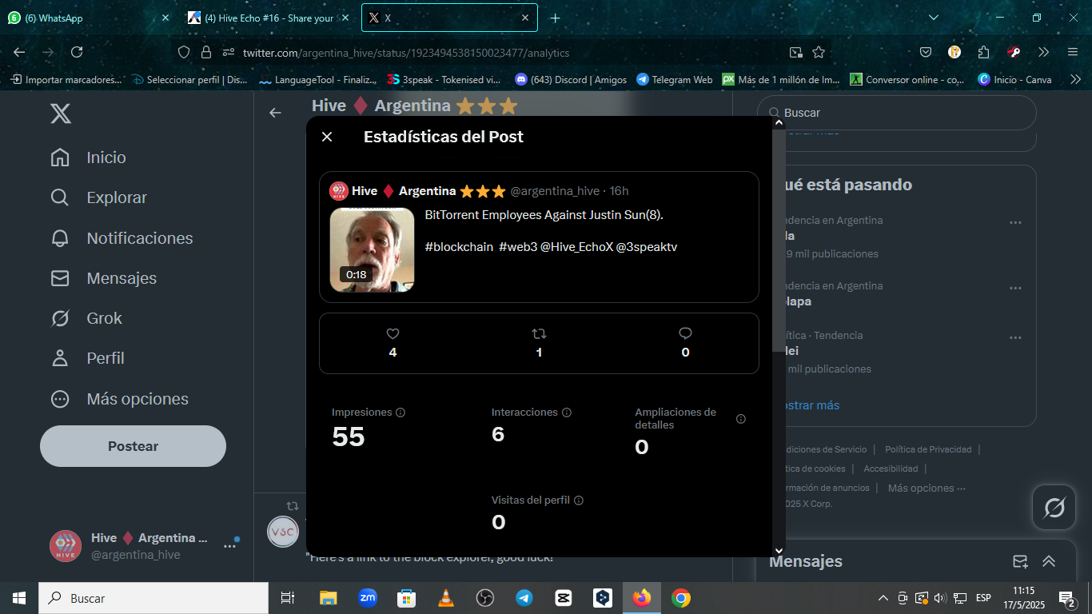Viewport: 1092px width, 614px height.
Task: Click the address bar URL
Action: (406, 53)
